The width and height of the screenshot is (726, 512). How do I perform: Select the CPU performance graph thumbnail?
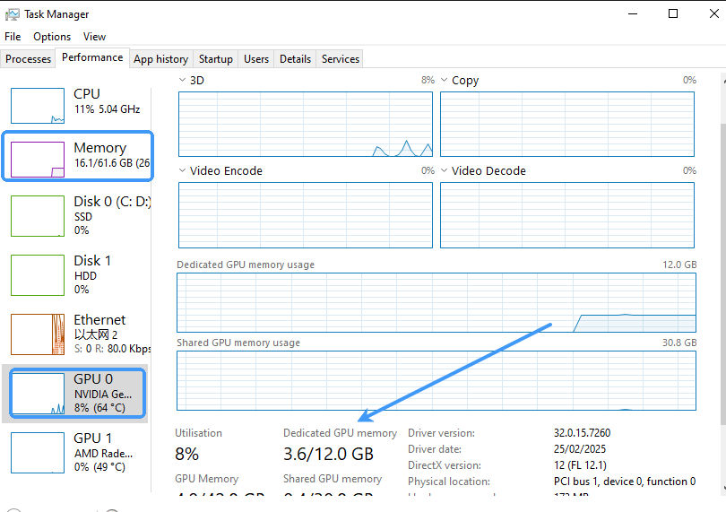38,106
